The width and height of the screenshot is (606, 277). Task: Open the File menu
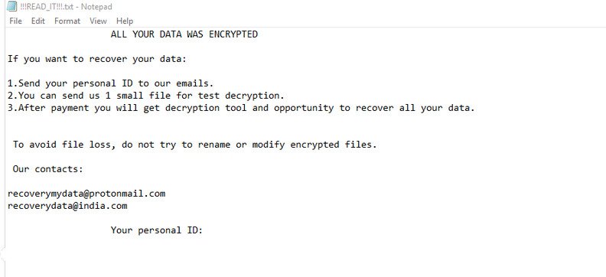tap(15, 21)
